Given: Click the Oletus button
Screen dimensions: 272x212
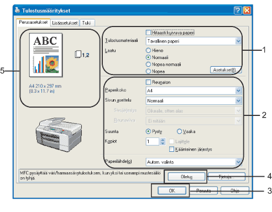Looking at the screenshot, I should tap(186, 177).
